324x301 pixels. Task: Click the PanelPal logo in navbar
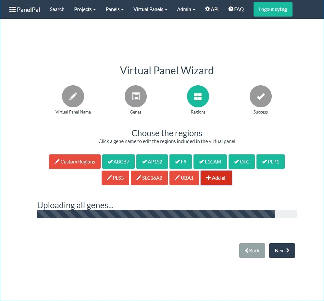coord(25,9)
